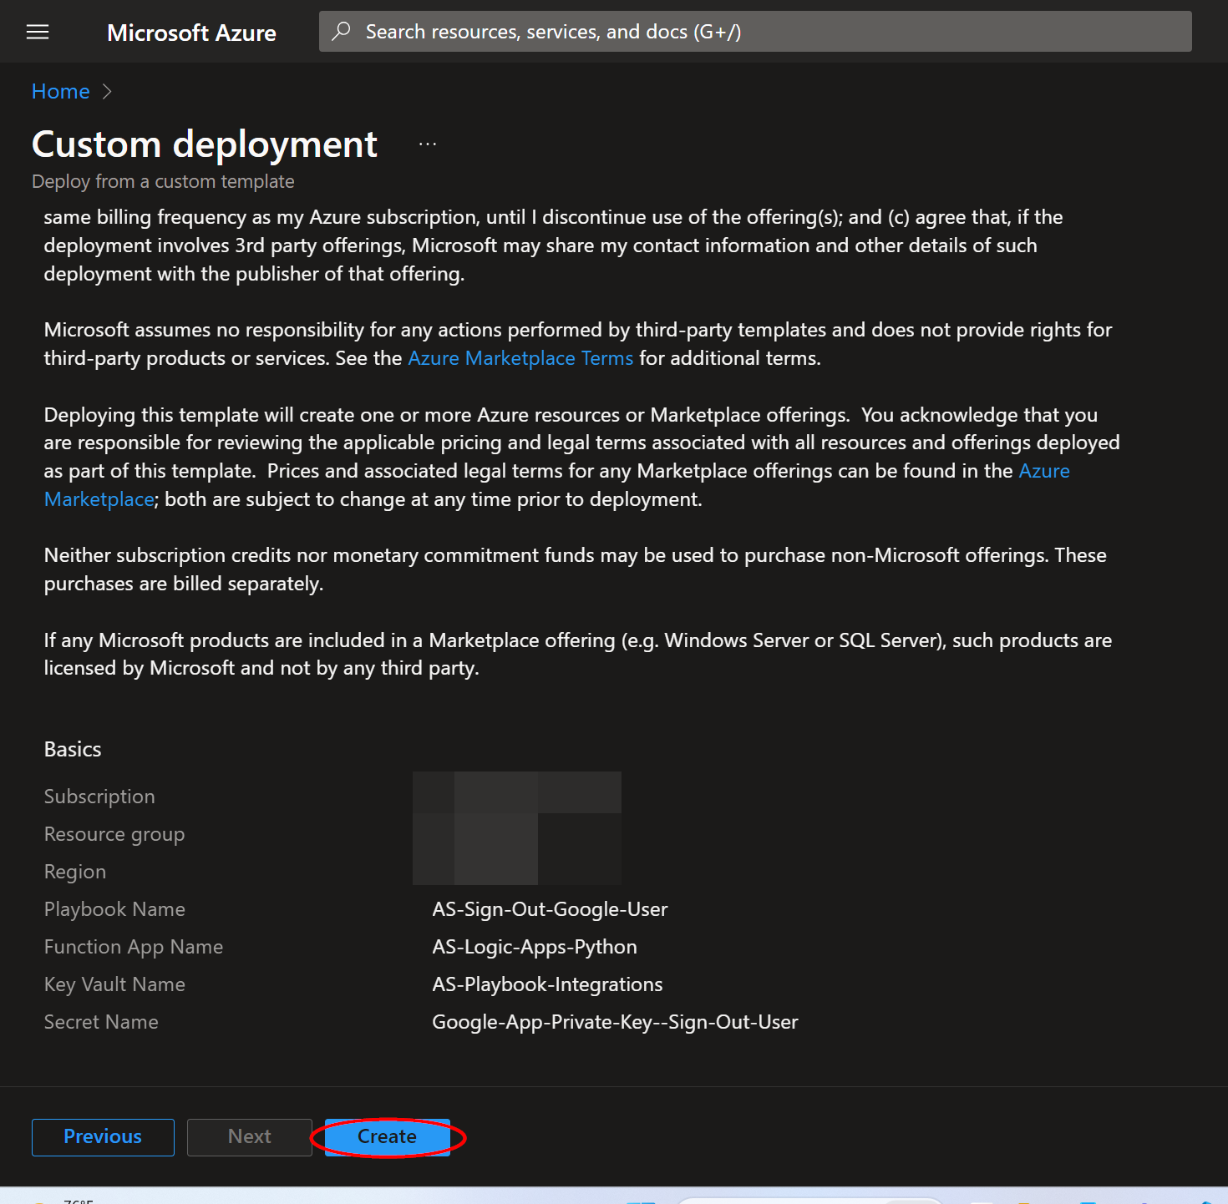Click the Key Vault Name label
This screenshot has width=1228, height=1204.
point(114,984)
